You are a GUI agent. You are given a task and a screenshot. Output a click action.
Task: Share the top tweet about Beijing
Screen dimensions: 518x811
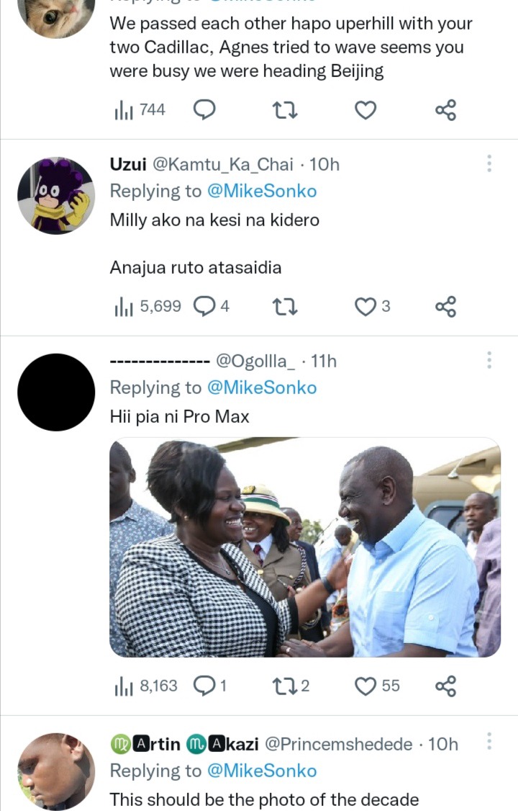[446, 110]
